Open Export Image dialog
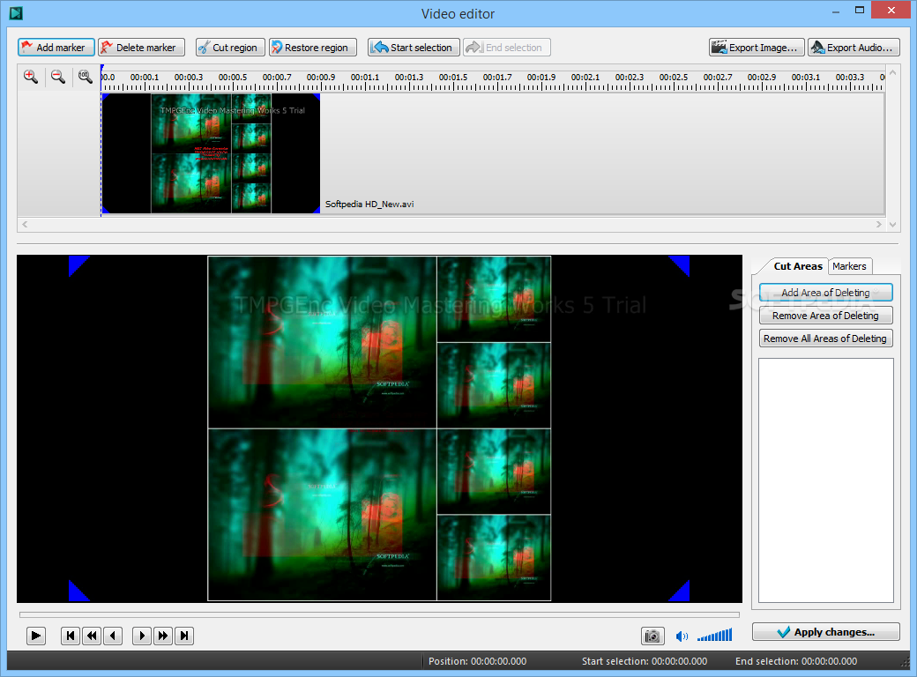 coord(757,48)
